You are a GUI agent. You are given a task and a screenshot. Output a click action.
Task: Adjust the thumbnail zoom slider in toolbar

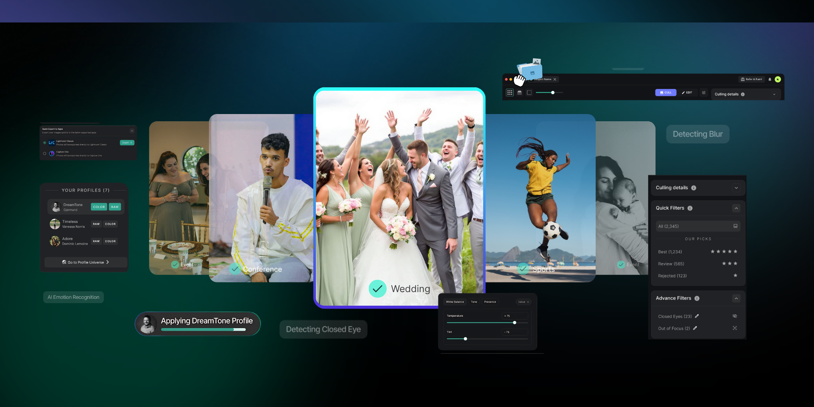tap(553, 92)
